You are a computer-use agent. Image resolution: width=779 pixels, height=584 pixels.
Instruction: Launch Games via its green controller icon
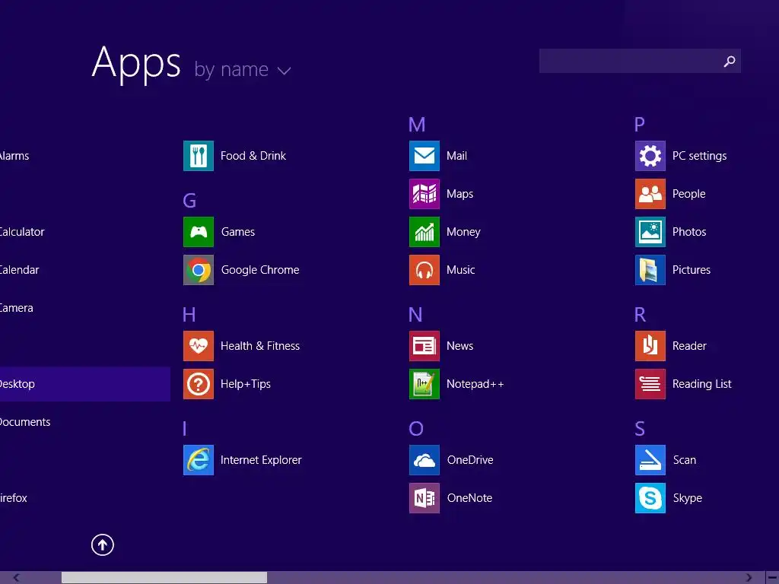[x=199, y=232]
